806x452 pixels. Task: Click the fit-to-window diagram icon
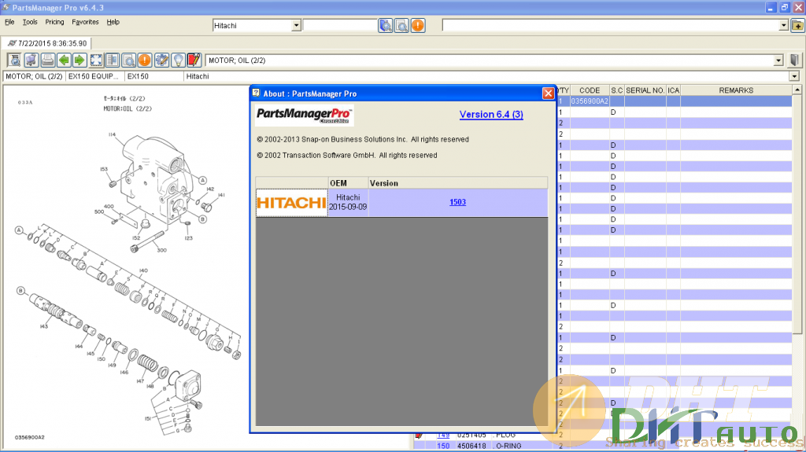[96, 60]
